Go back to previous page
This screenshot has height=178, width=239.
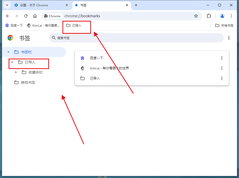[8, 16]
